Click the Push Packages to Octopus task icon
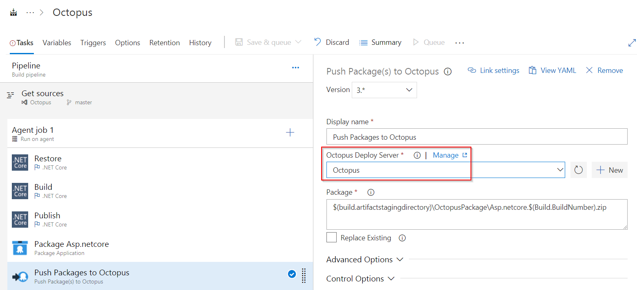 20,277
